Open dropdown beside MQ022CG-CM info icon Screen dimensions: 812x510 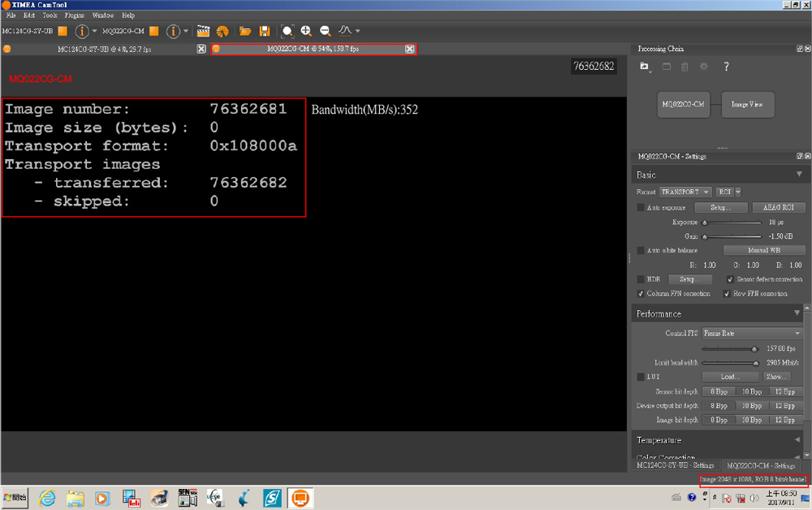pos(185,31)
